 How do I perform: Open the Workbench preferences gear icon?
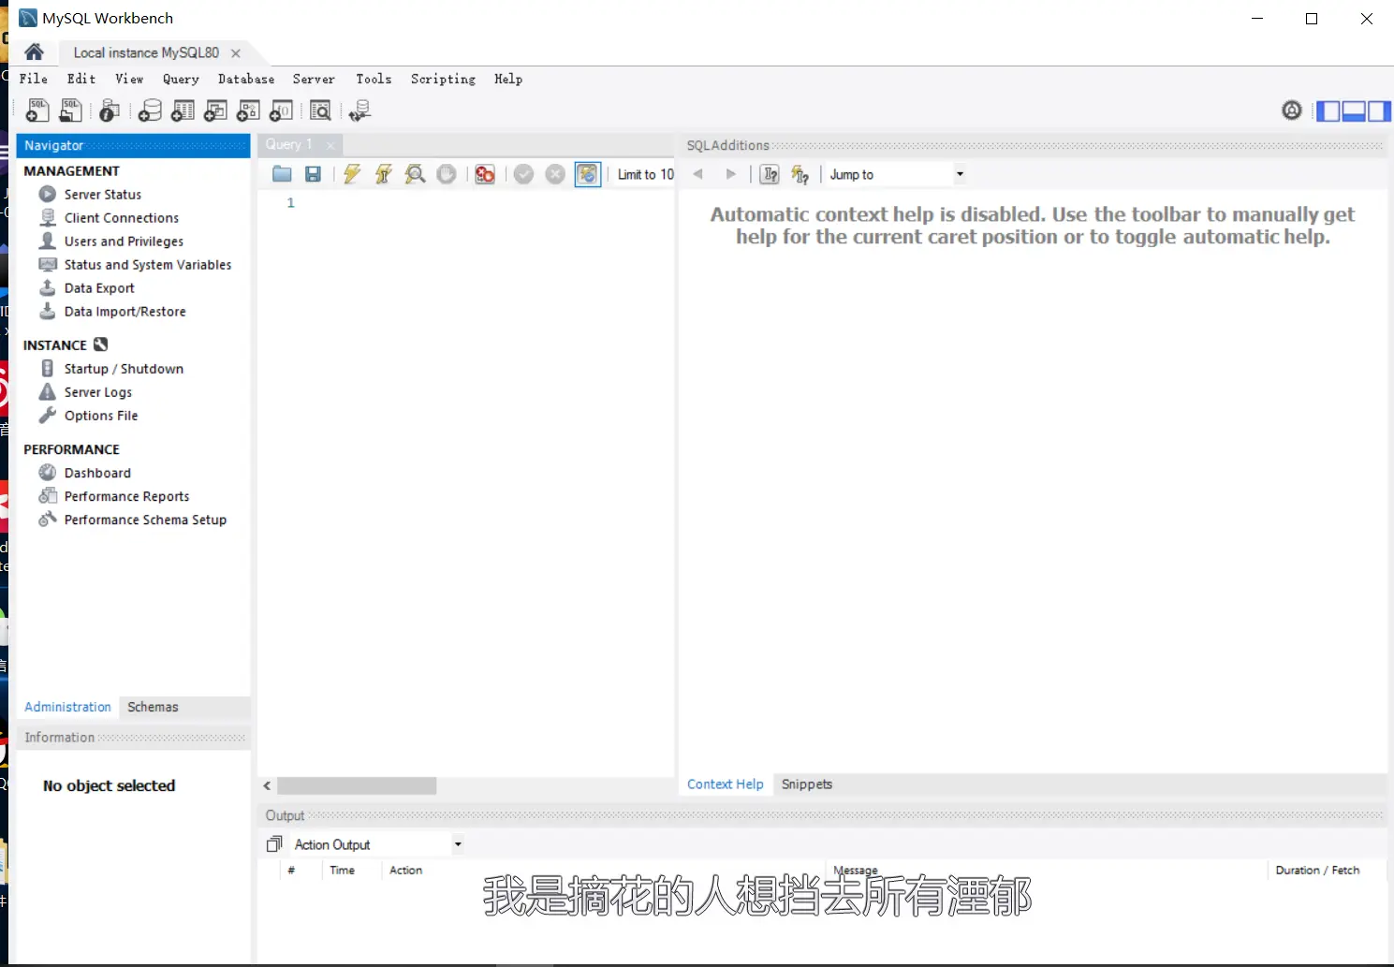point(1292,110)
